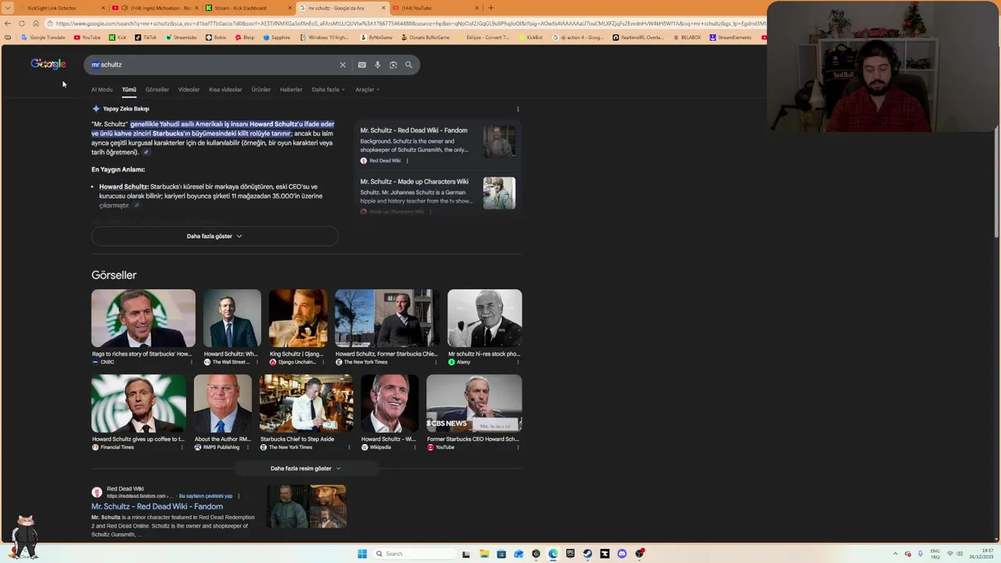The width and height of the screenshot is (1001, 563).
Task: Open the Sapphire bookmark
Action: tap(277, 38)
